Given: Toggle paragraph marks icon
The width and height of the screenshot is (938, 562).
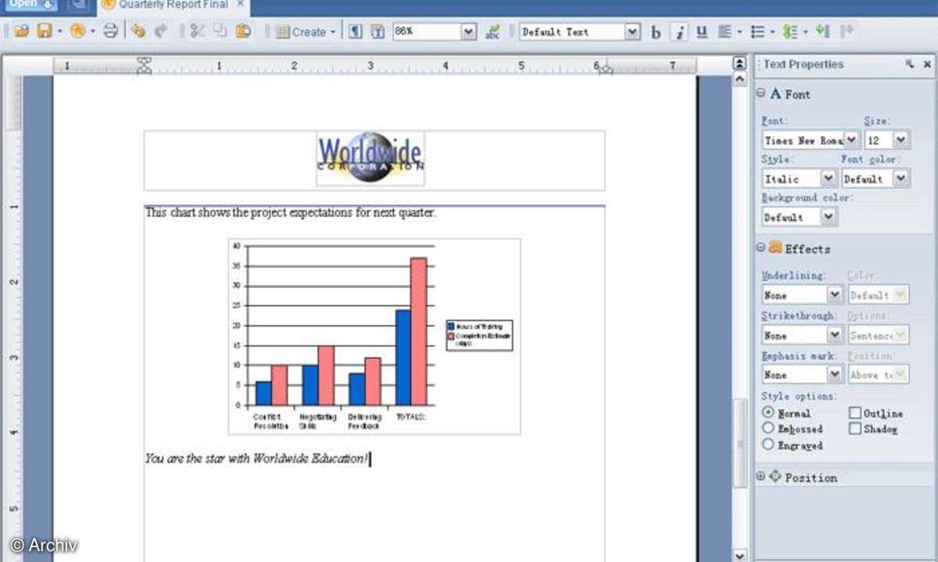Looking at the screenshot, I should click(355, 31).
